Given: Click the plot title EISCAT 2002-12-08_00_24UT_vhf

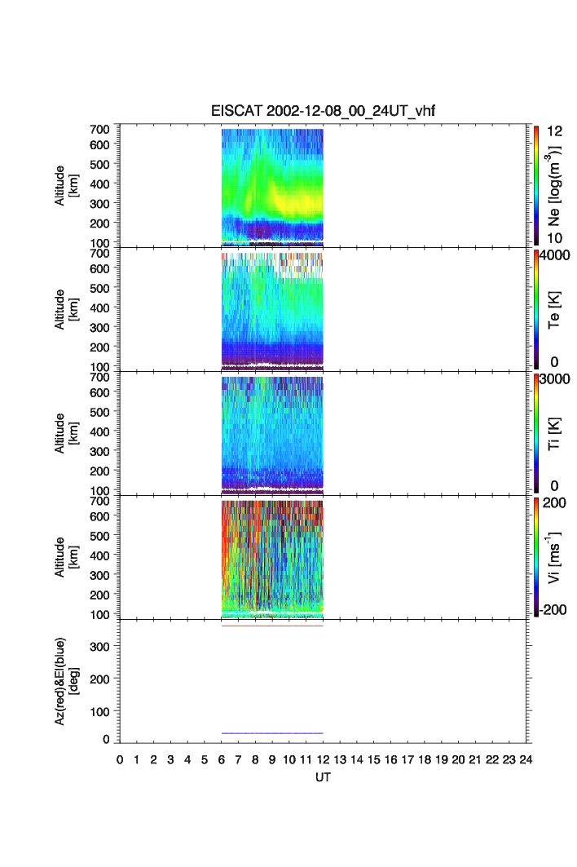Looking at the screenshot, I should coord(324,113).
